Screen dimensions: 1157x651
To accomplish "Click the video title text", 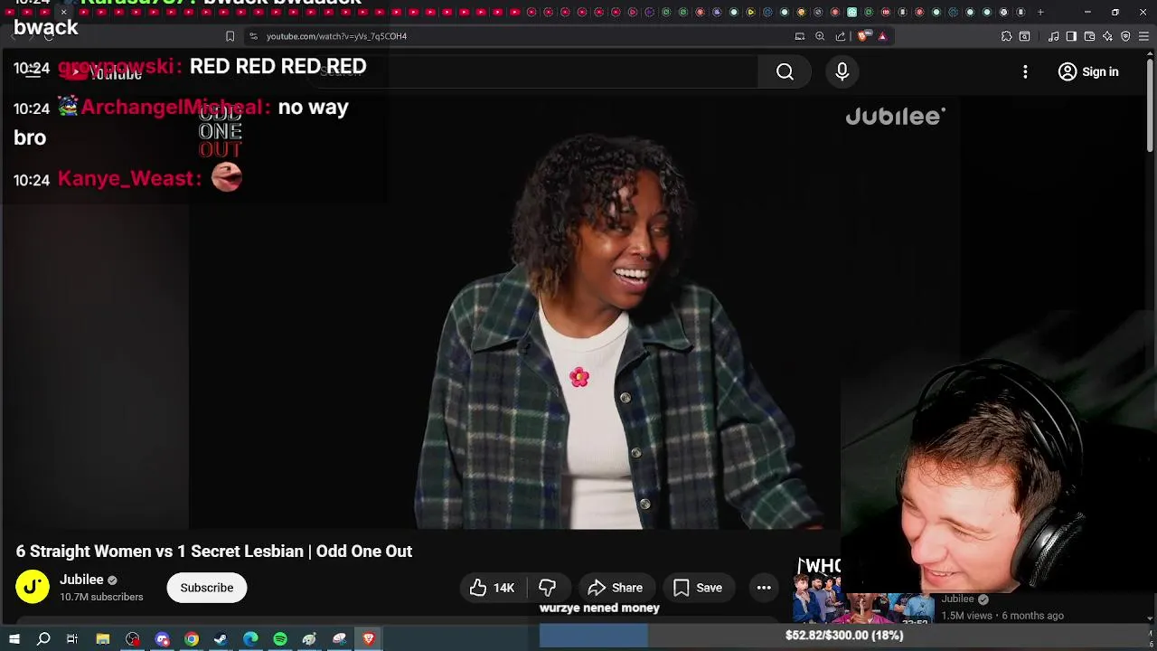I will (214, 551).
